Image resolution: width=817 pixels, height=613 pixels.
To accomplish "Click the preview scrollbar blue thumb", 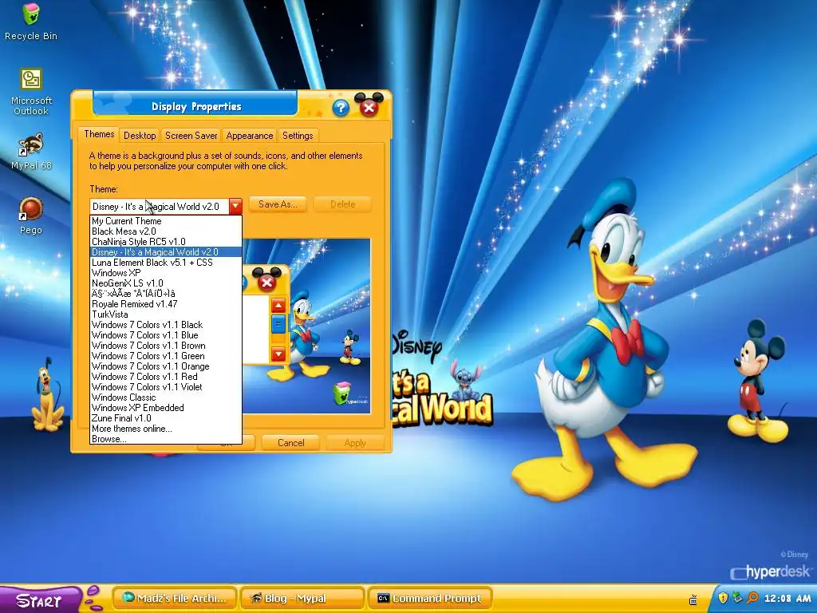I will click(278, 325).
